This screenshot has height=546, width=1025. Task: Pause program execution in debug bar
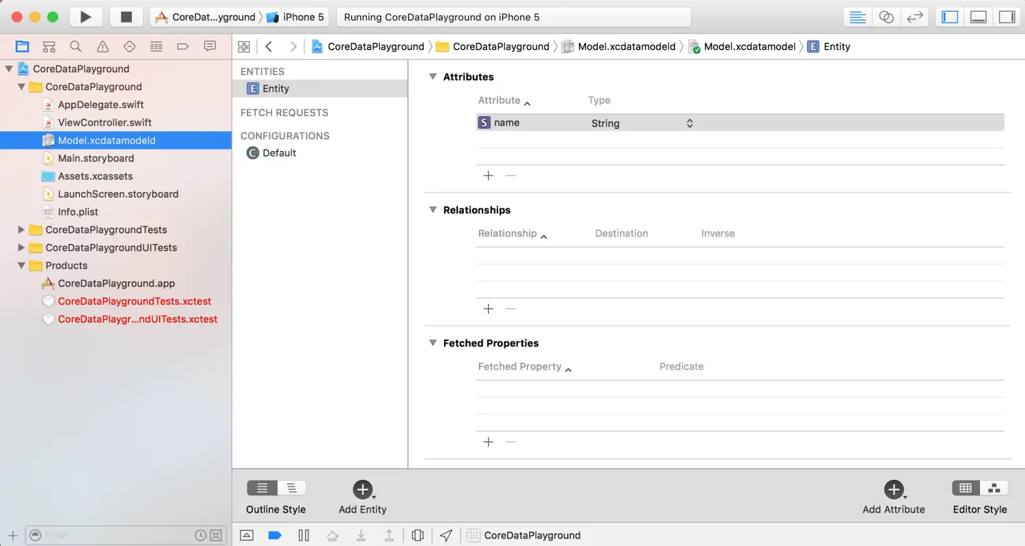coord(304,535)
